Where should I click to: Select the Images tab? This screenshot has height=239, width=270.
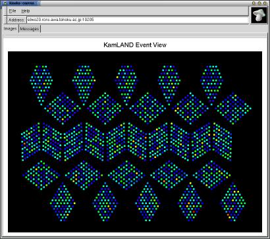point(11,29)
